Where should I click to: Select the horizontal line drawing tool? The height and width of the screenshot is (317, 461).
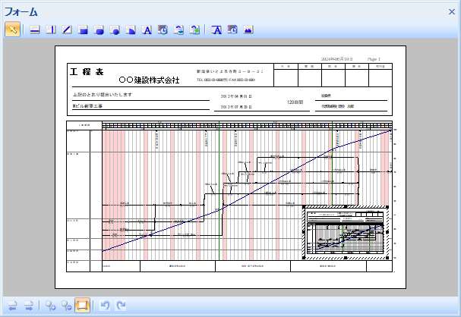pos(35,30)
